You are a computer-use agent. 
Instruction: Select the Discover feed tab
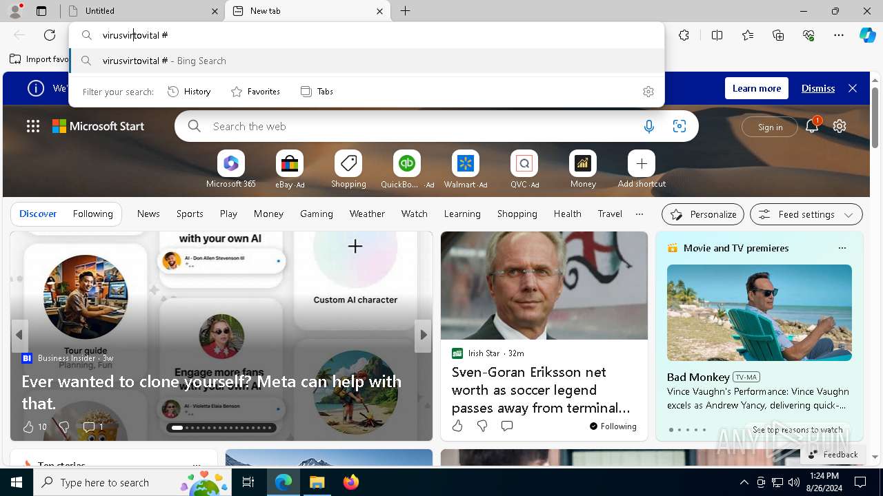(x=38, y=214)
